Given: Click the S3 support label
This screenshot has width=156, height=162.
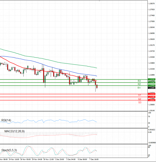Looking at the screenshot, I should (x=140, y=102).
